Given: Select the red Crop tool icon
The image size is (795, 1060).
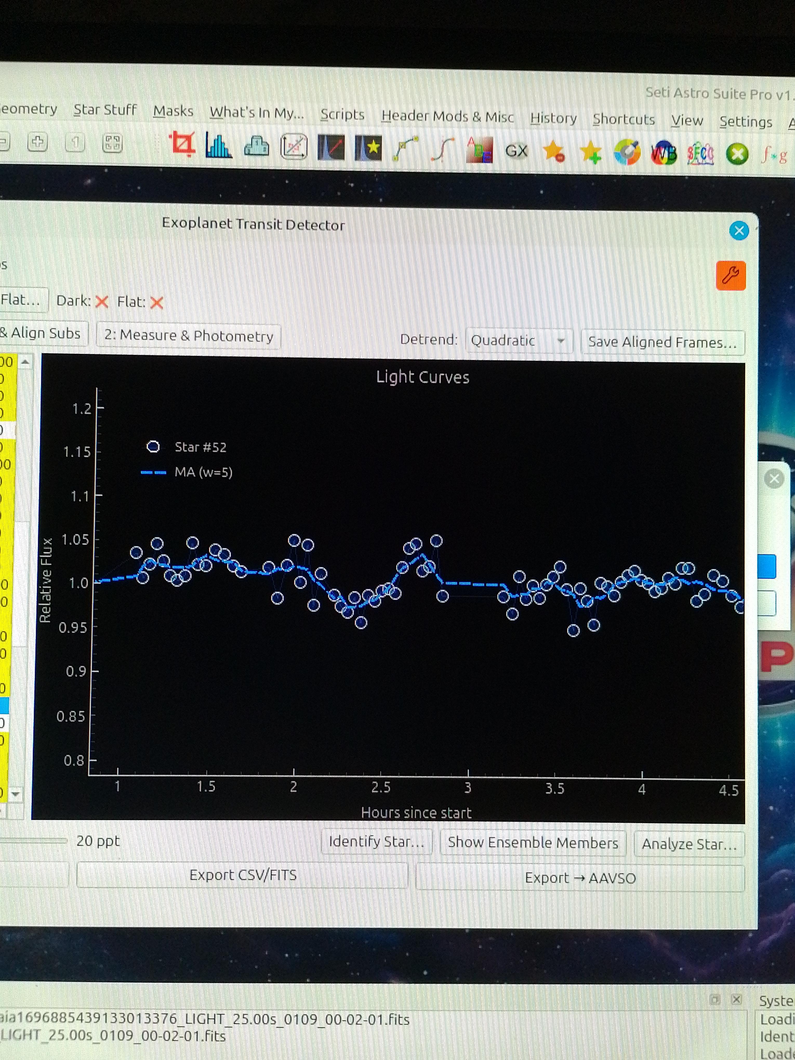Looking at the screenshot, I should pos(182,144).
